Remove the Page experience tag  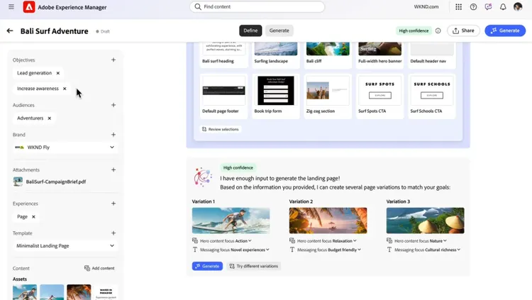[x=33, y=216]
